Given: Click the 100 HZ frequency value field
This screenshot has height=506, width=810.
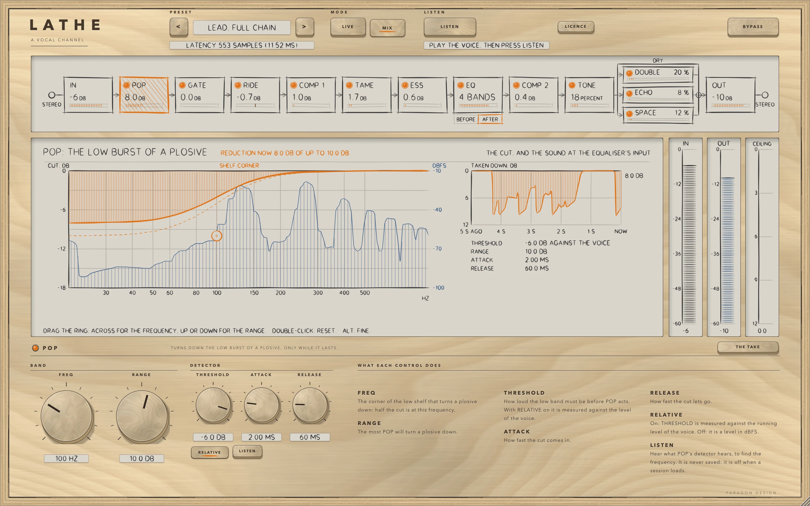Looking at the screenshot, I should coord(66,458).
